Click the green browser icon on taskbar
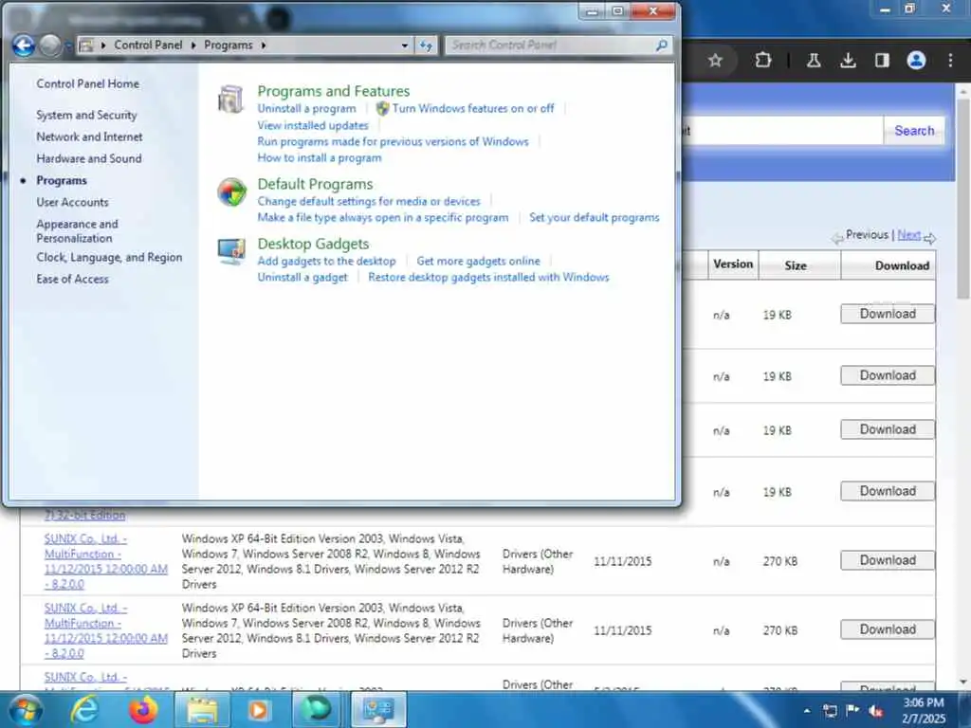This screenshot has height=728, width=971. coord(317,710)
